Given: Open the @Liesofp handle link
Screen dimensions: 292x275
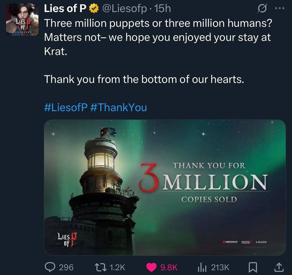Looking at the screenshot, I should point(125,9).
